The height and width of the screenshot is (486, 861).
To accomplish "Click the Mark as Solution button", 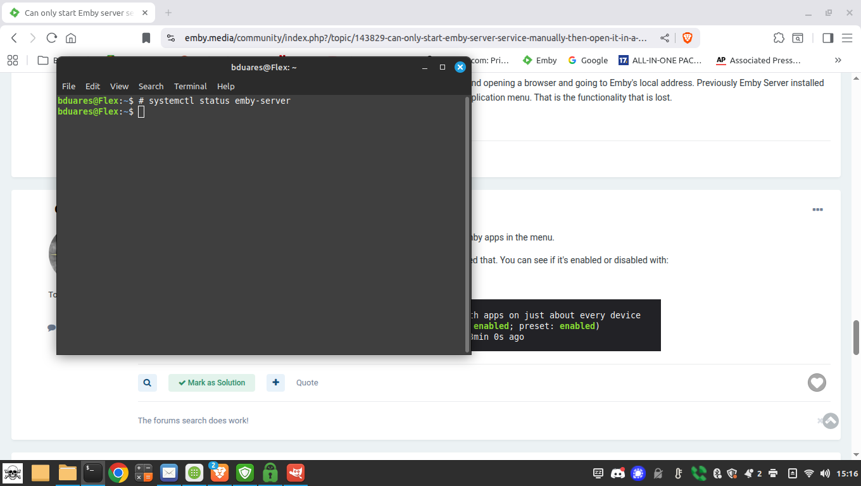I will [211, 382].
